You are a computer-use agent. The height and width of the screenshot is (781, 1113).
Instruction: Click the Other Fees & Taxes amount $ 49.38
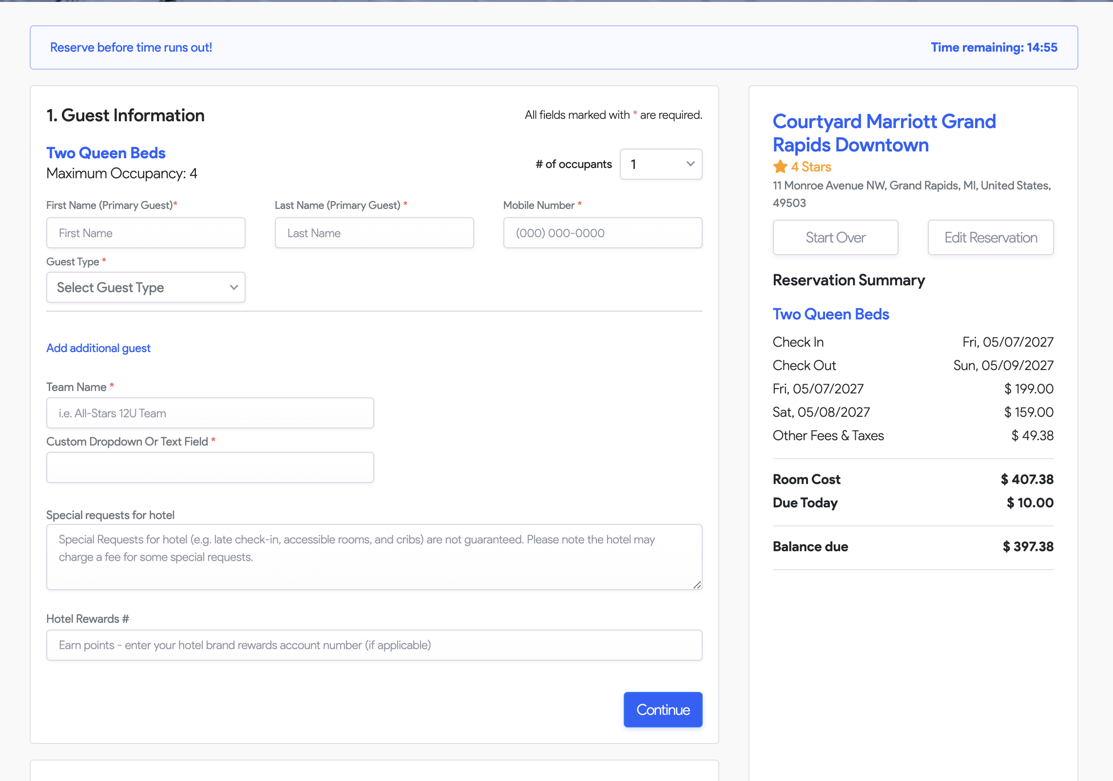tap(1033, 435)
